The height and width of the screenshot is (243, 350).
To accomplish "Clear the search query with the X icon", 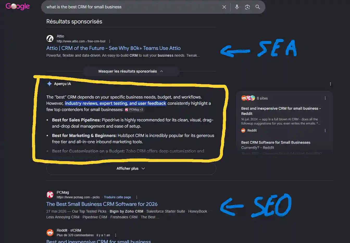I will [x=224, y=7].
